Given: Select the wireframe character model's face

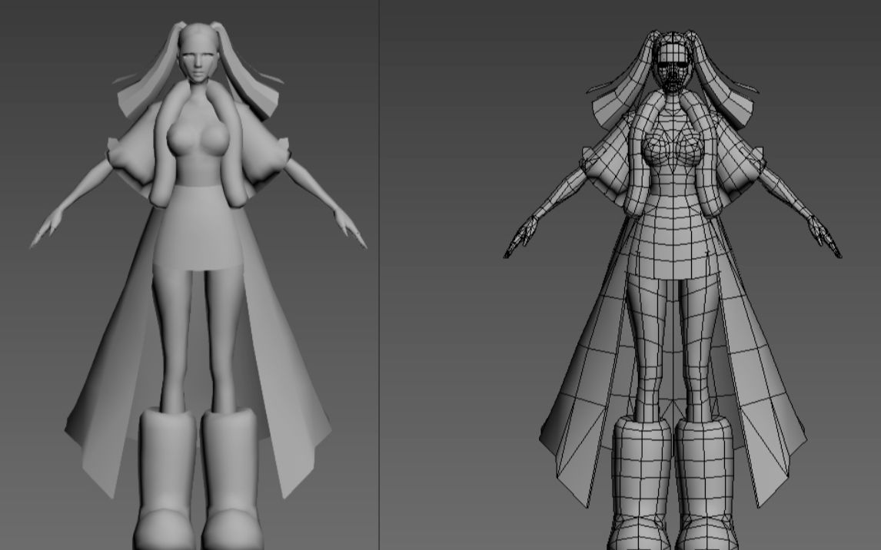Looking at the screenshot, I should pos(673,68).
